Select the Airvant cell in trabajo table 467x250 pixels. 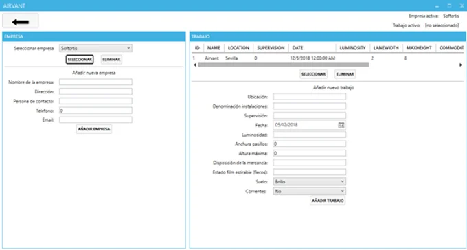coord(212,58)
